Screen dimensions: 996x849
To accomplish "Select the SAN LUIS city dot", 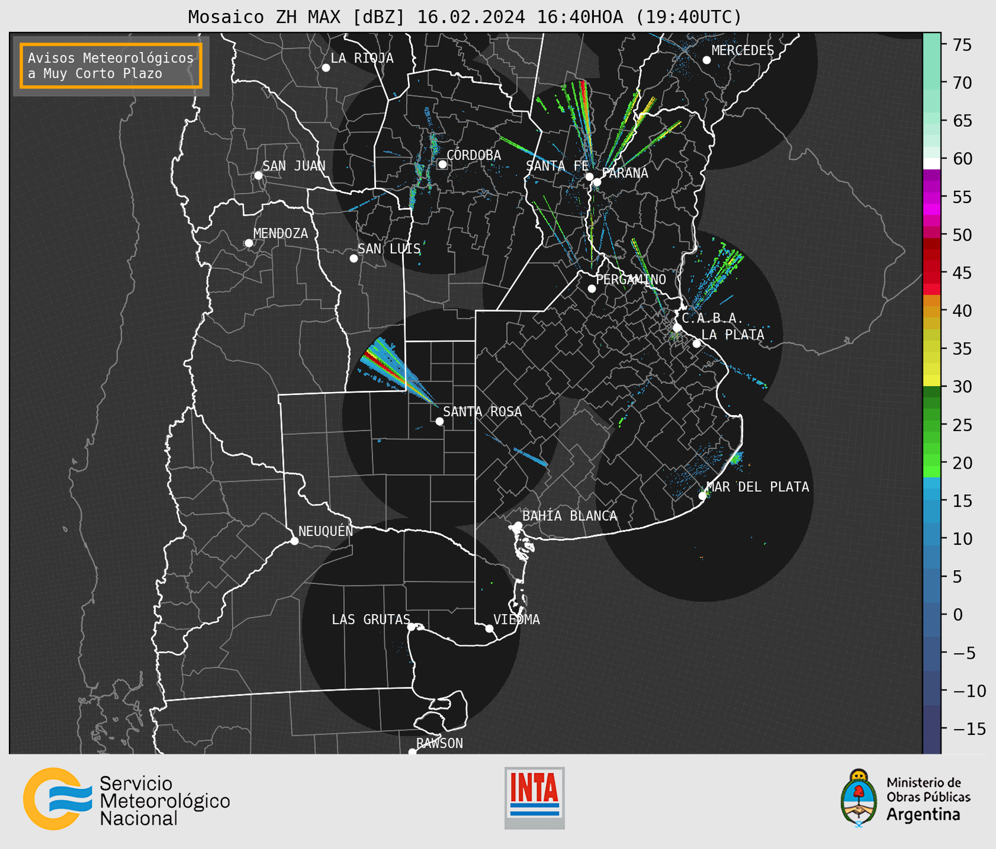I will (354, 259).
